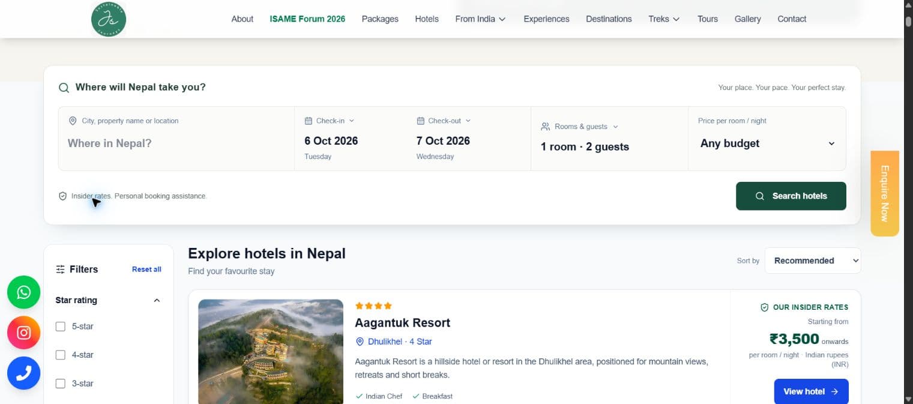Click the 7 Oct 2026 check-out date
Screen dimensions: 913x404
coord(443,141)
